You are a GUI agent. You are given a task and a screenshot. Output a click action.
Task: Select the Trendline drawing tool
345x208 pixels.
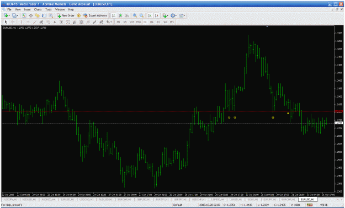pyautogui.click(x=35, y=22)
